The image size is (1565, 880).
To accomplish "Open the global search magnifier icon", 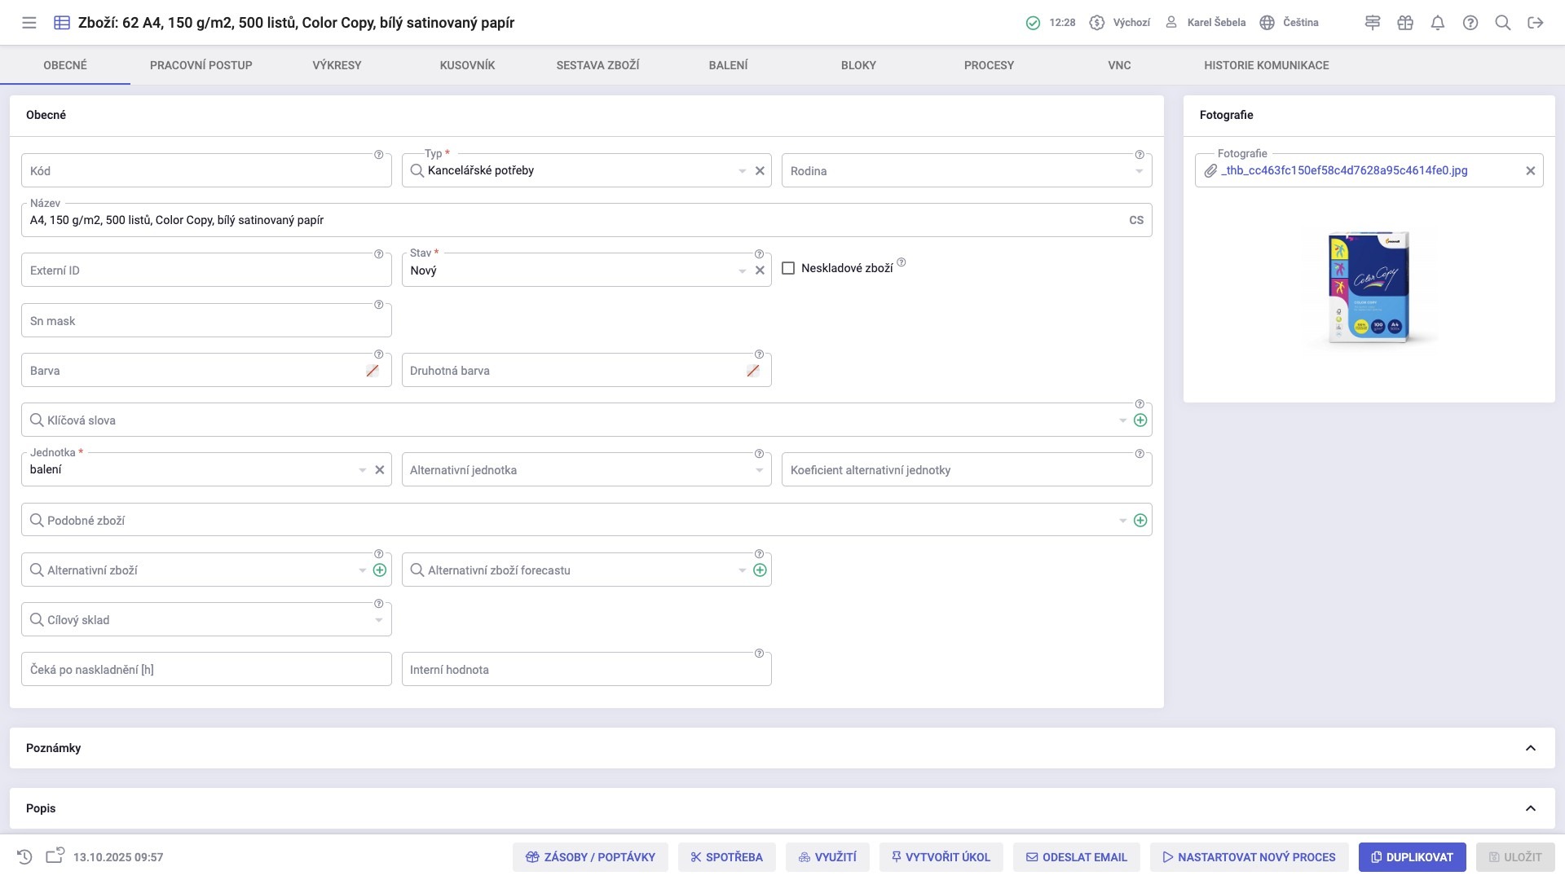I will [1503, 23].
